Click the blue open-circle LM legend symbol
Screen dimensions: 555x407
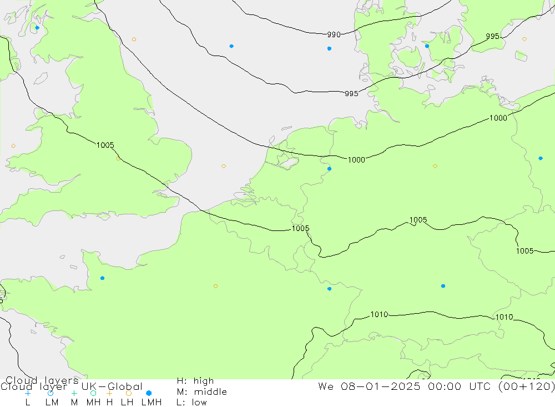[x=51, y=393]
